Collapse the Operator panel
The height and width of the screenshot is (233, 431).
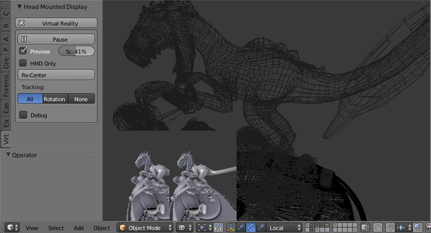(x=8, y=155)
